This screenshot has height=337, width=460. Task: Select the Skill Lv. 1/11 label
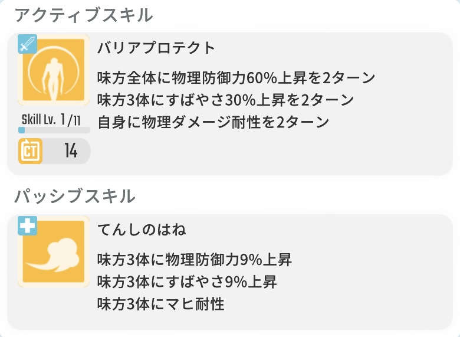pos(51,119)
